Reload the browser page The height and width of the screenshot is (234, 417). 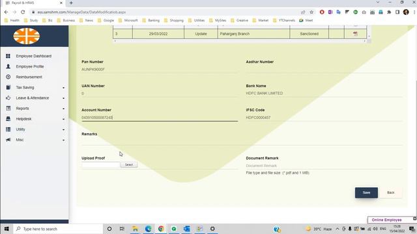23,12
